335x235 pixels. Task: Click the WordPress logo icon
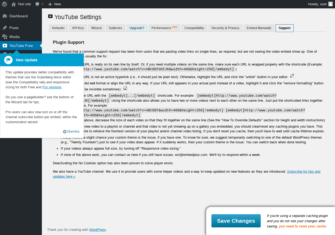4,4
